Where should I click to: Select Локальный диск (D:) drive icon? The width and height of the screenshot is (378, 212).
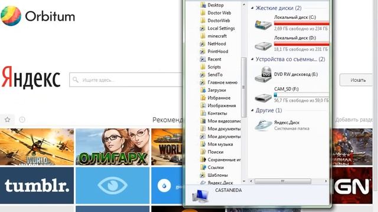[x=263, y=45]
